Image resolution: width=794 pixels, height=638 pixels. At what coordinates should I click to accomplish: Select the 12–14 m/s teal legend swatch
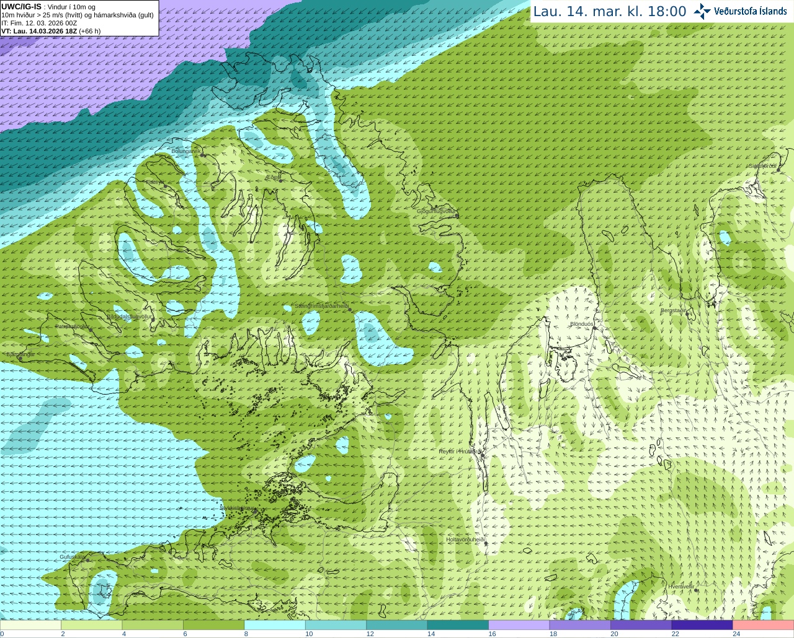397,625
